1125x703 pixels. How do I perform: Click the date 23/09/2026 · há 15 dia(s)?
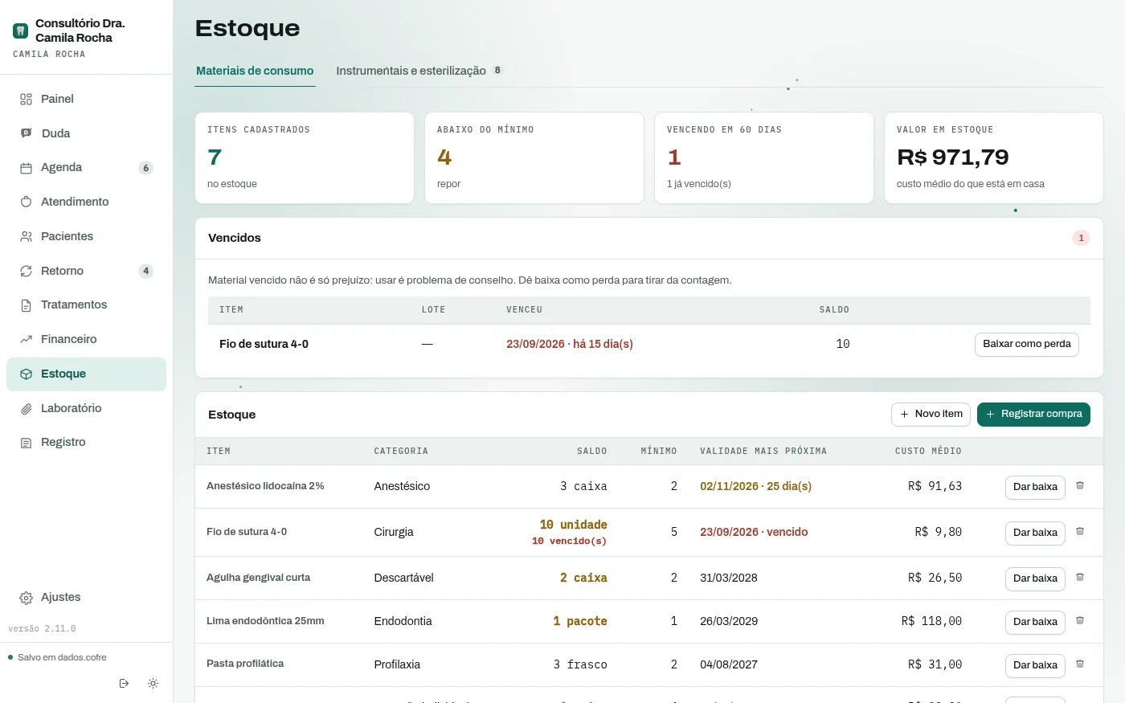point(570,344)
